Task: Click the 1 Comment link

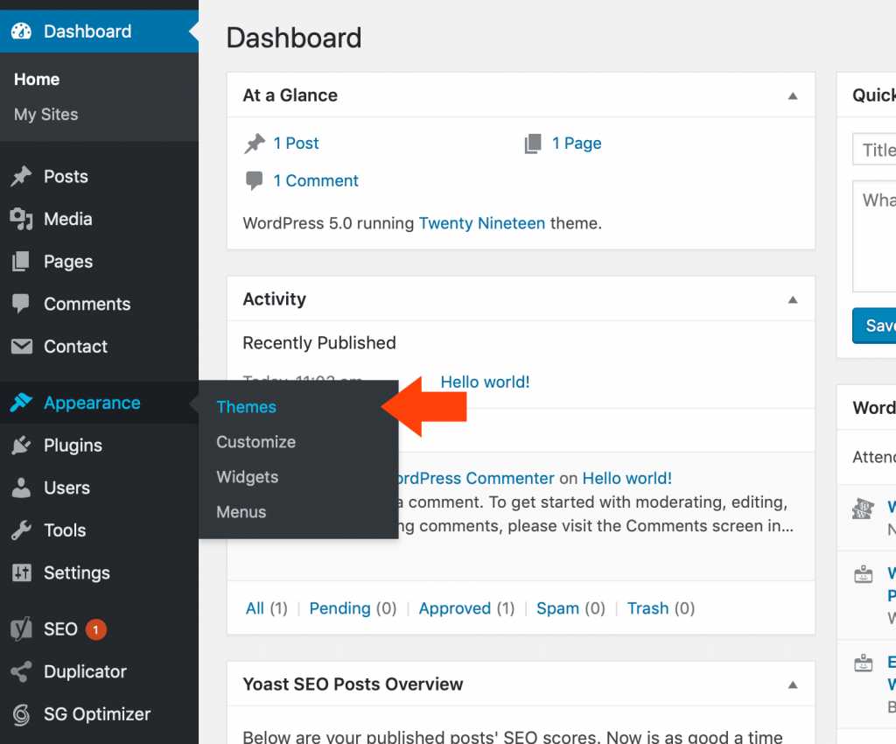Action: [x=316, y=180]
